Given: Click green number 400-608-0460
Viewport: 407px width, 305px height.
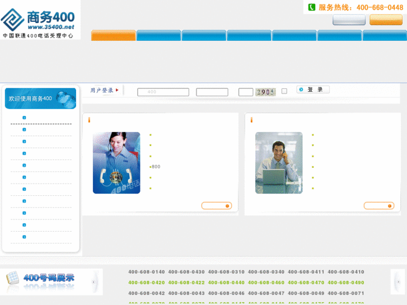Looking at the screenshot, I should tap(266, 283).
